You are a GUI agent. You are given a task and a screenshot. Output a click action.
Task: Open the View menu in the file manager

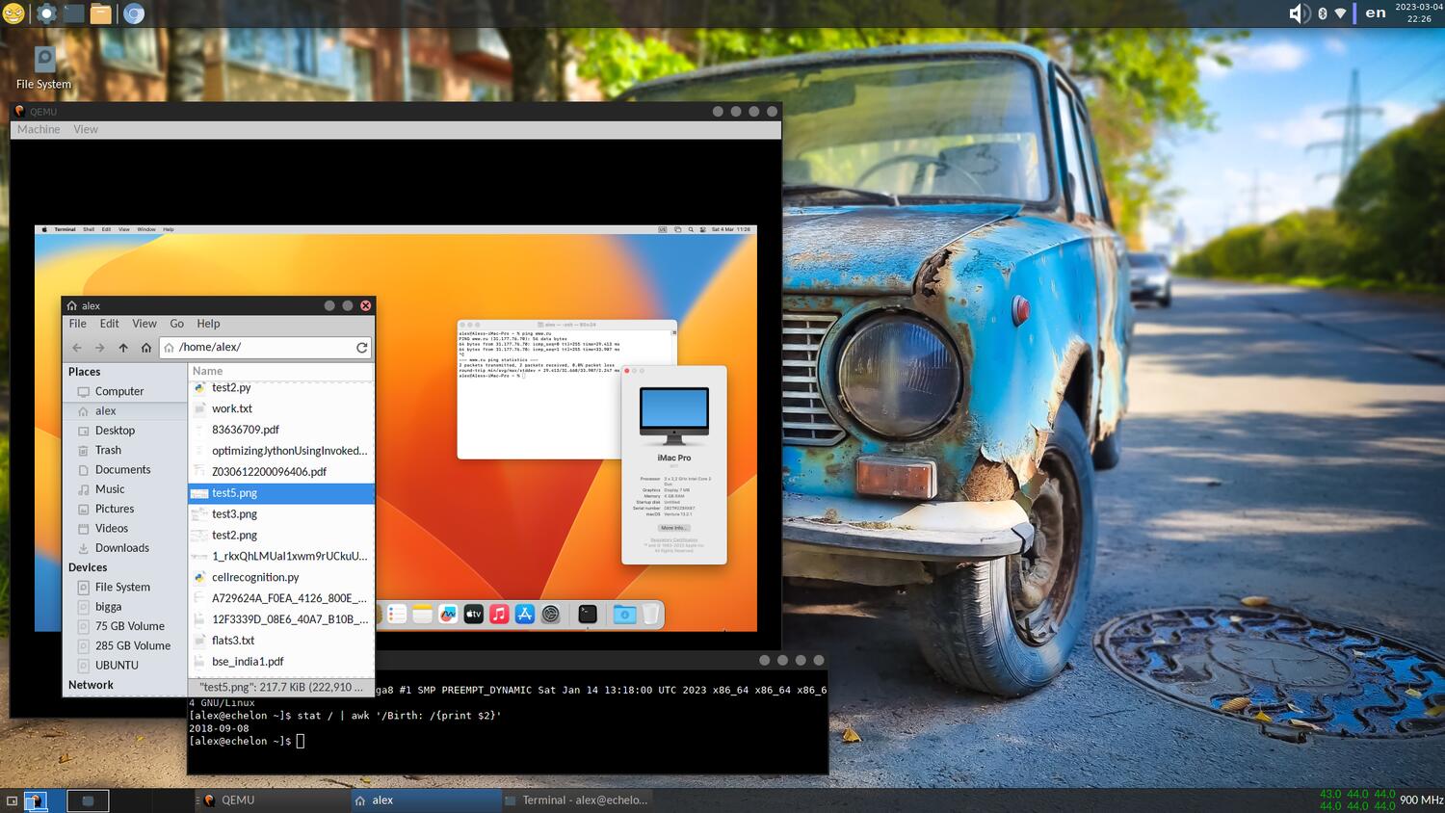(x=144, y=324)
